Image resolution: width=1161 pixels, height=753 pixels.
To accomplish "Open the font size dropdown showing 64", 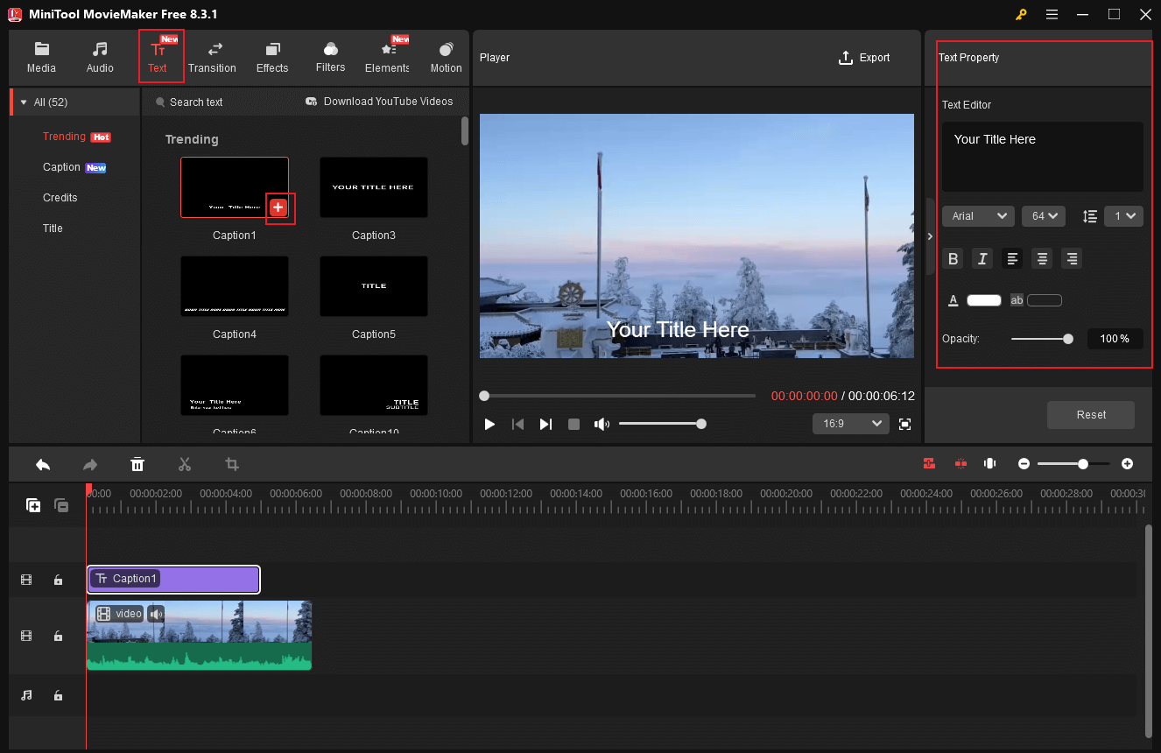I will (x=1043, y=215).
